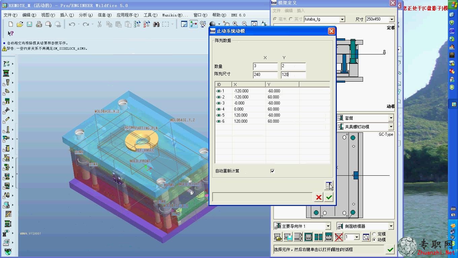
Task: Open the 分析(A) menu
Action: pyautogui.click(x=86, y=15)
